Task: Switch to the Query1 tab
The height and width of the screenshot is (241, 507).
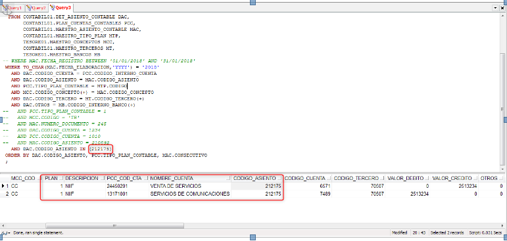Action: click(x=13, y=7)
